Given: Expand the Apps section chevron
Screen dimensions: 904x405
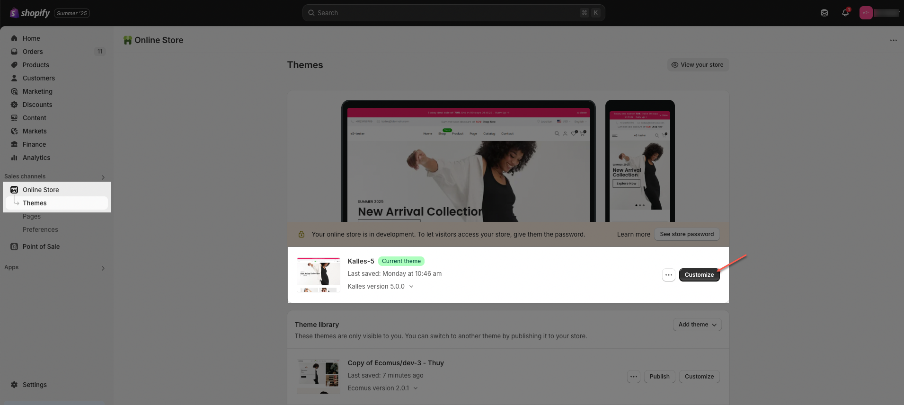Looking at the screenshot, I should [103, 268].
